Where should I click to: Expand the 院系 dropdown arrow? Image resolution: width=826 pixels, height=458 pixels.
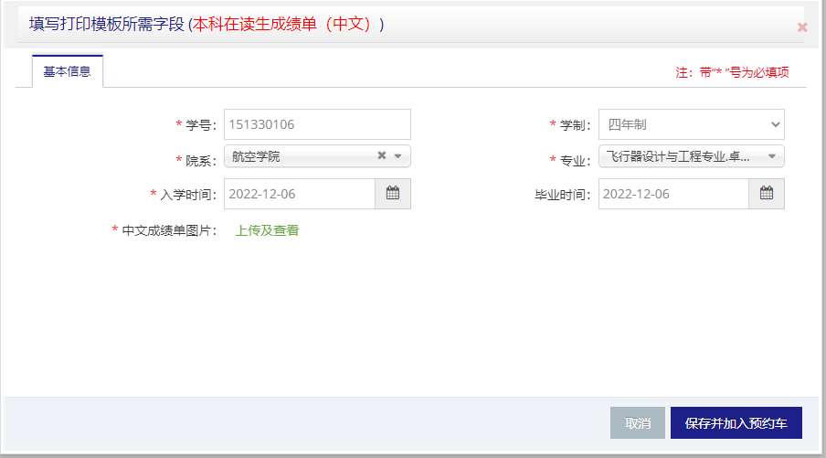(398, 156)
